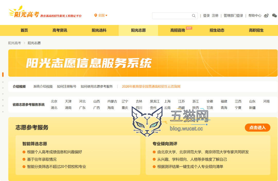Image resolution: width=278 pixels, height=181 pixels.
Task: Select 安徽 province link
Action: [x=210, y=101]
